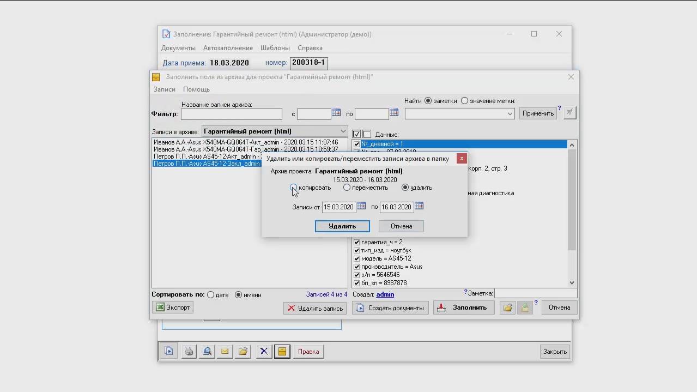
Task: Toggle the модель = AS45-12 checkbox
Action: pos(356,258)
